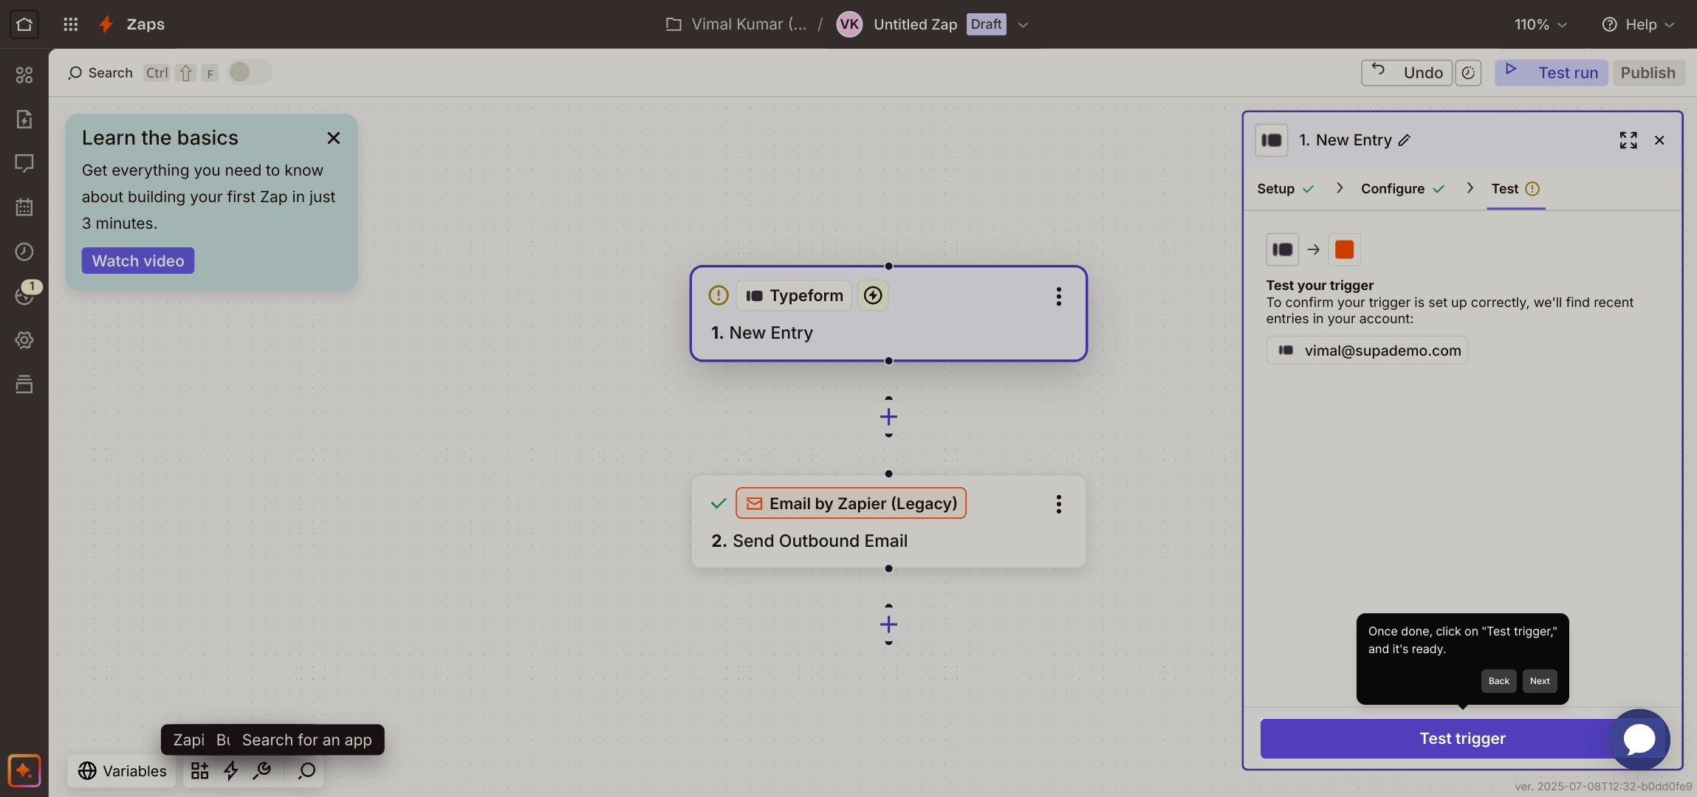This screenshot has height=797, width=1697.
Task: Click Back in the tooltip
Action: (1499, 681)
